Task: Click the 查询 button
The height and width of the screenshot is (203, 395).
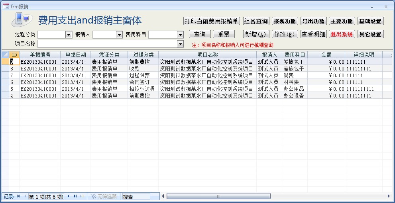Action: 200,34
